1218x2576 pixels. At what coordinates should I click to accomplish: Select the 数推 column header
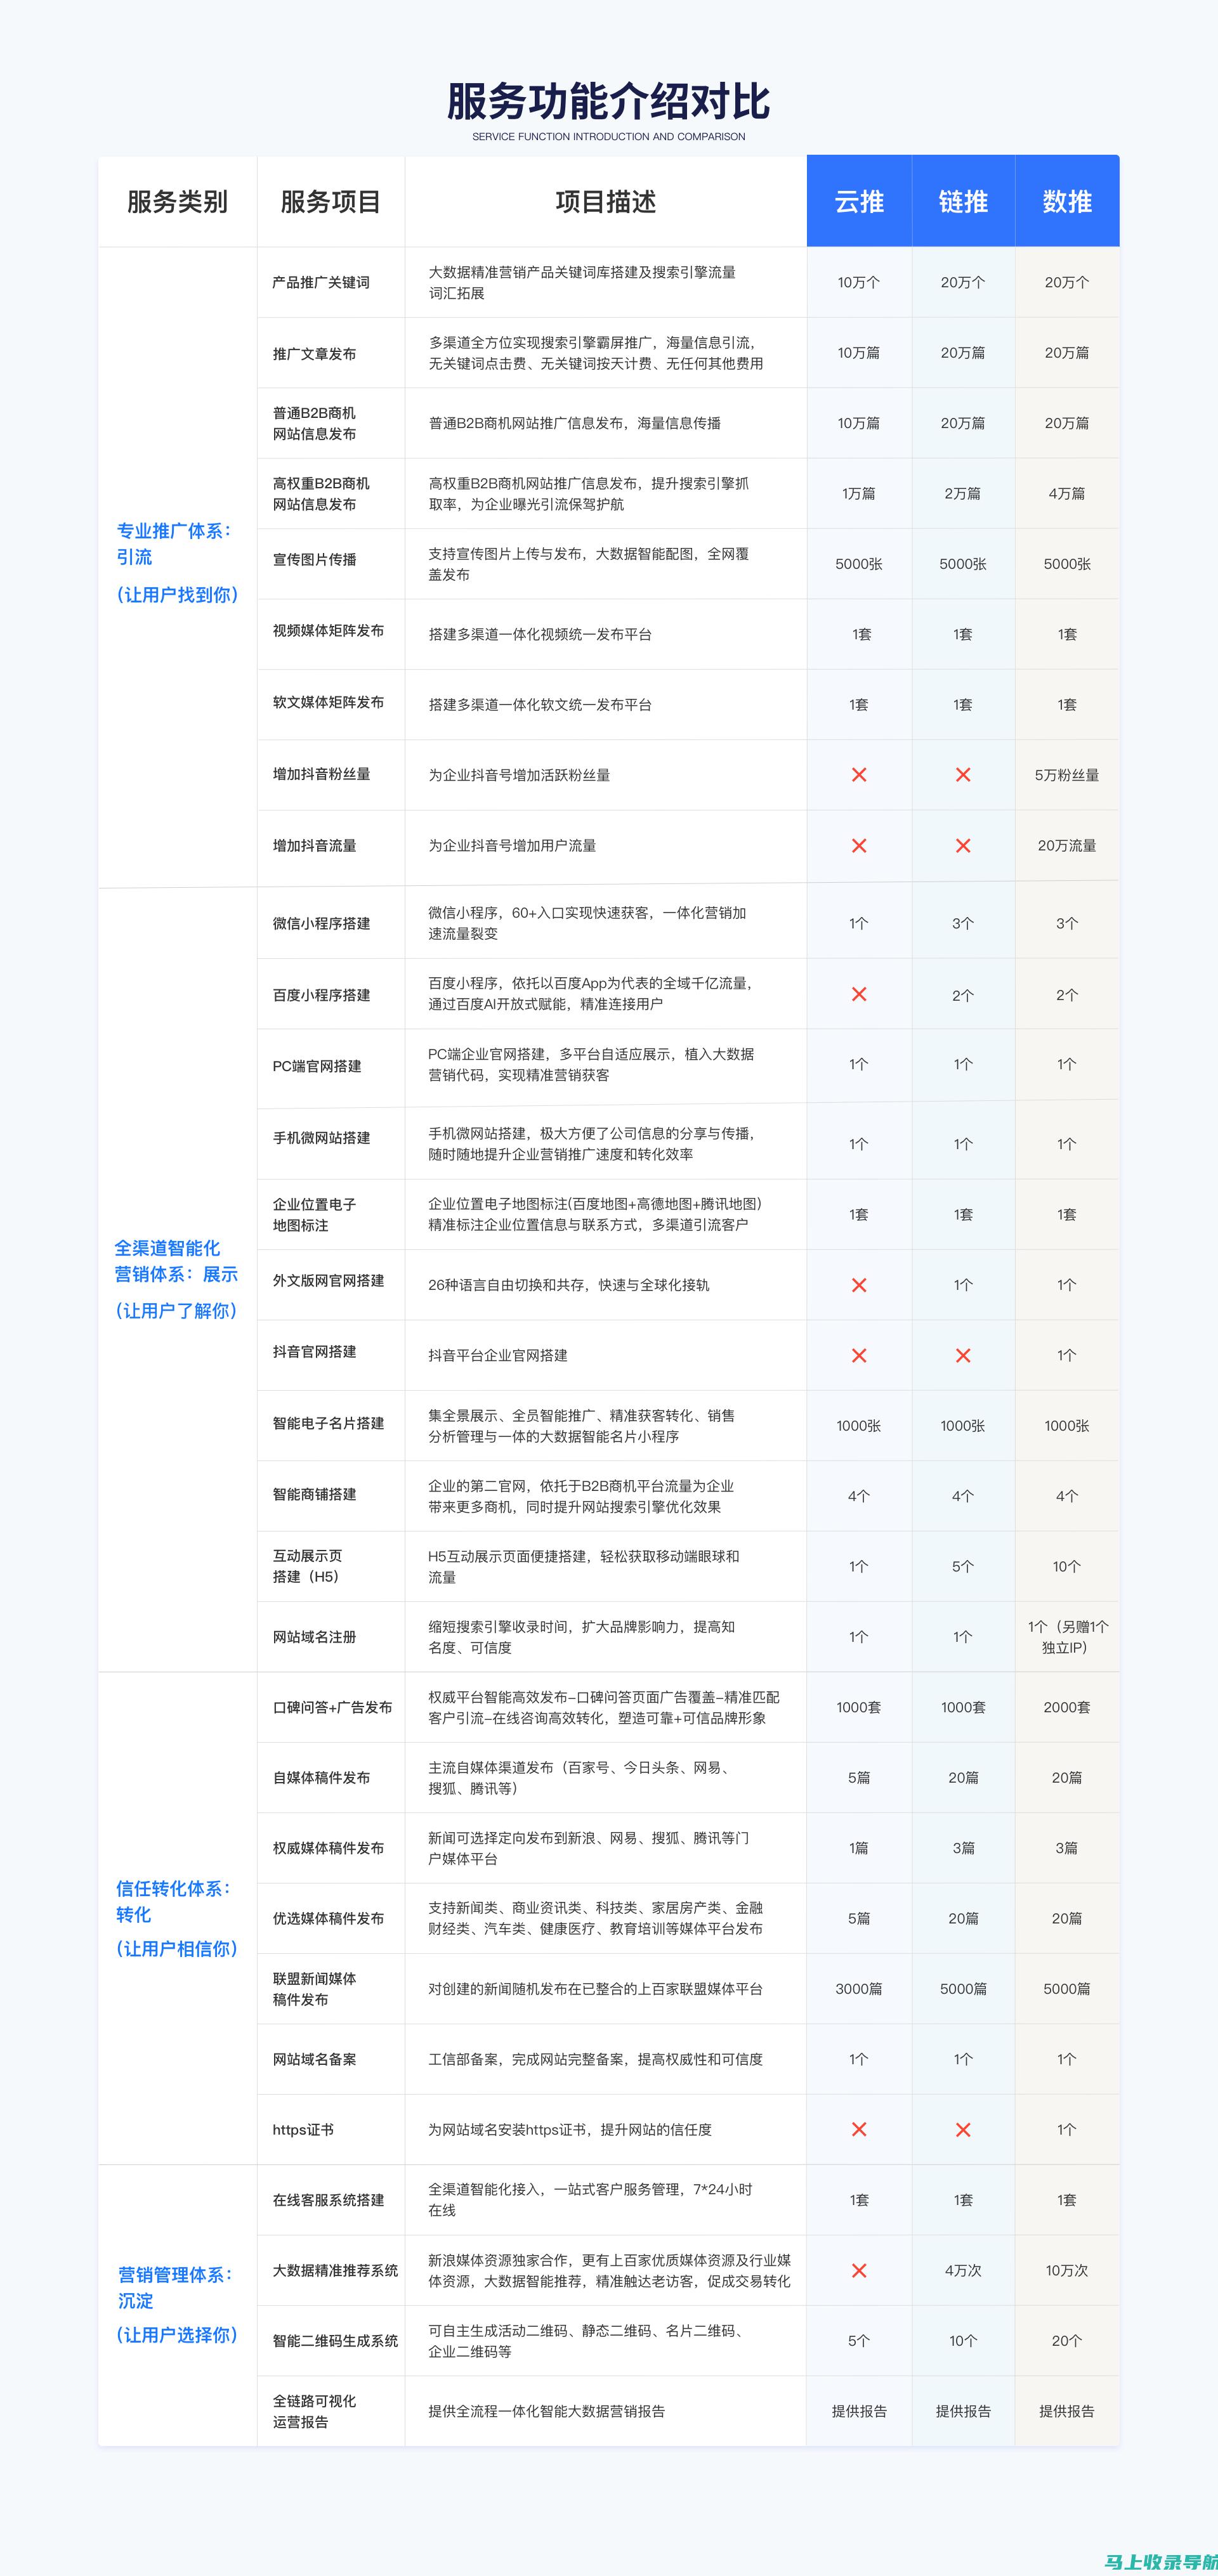[x=1067, y=201]
